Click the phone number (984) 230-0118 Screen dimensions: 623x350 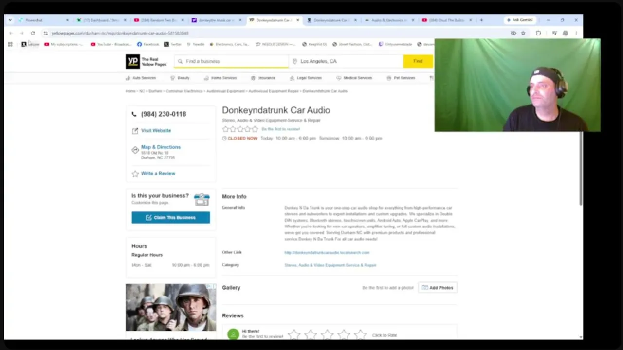tap(164, 114)
